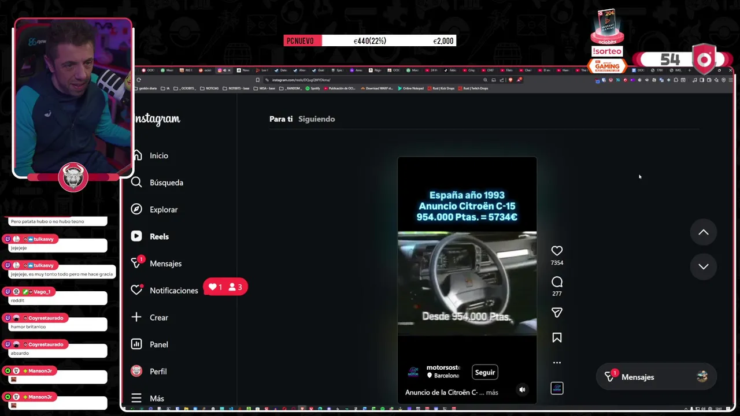Click the zoom magnifier icon in address bar

(x=486, y=80)
